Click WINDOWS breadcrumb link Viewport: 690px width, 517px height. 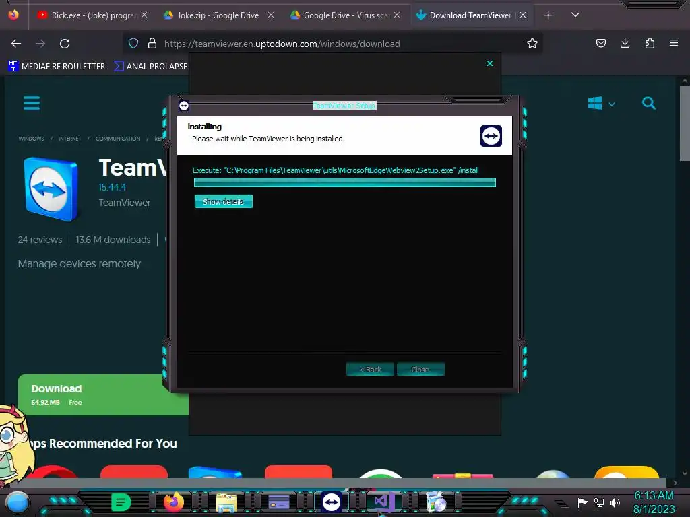[x=31, y=139]
